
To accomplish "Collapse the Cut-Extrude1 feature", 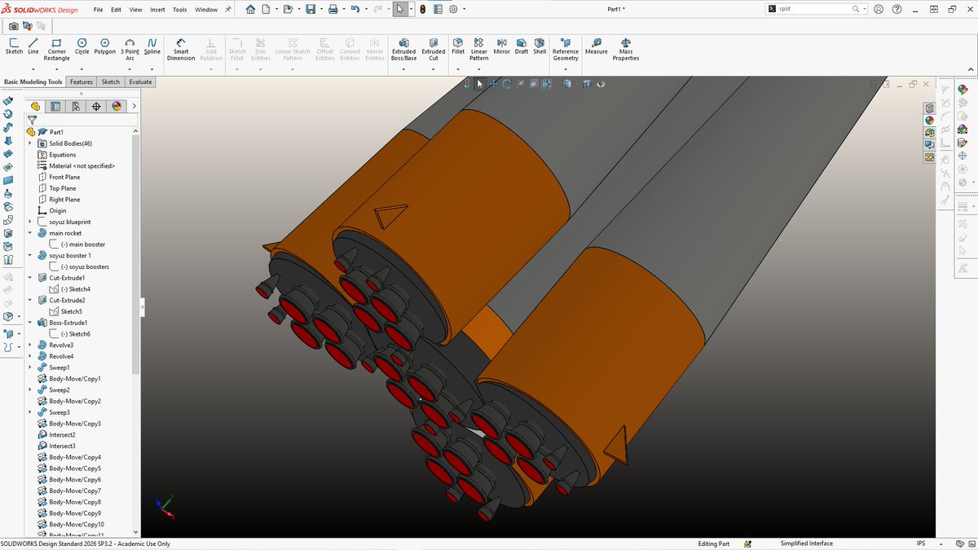I will click(30, 278).
